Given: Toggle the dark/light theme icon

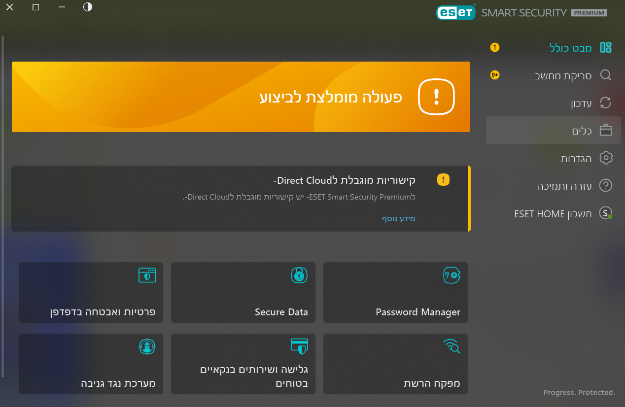Looking at the screenshot, I should [x=87, y=7].
